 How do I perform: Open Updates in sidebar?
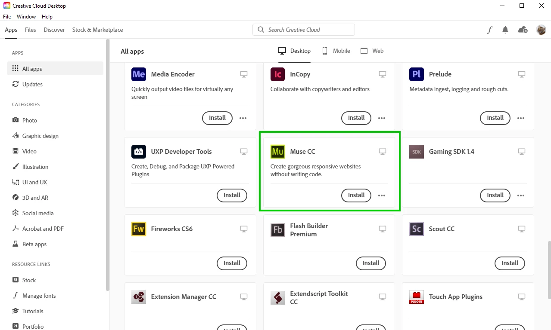click(x=55, y=84)
